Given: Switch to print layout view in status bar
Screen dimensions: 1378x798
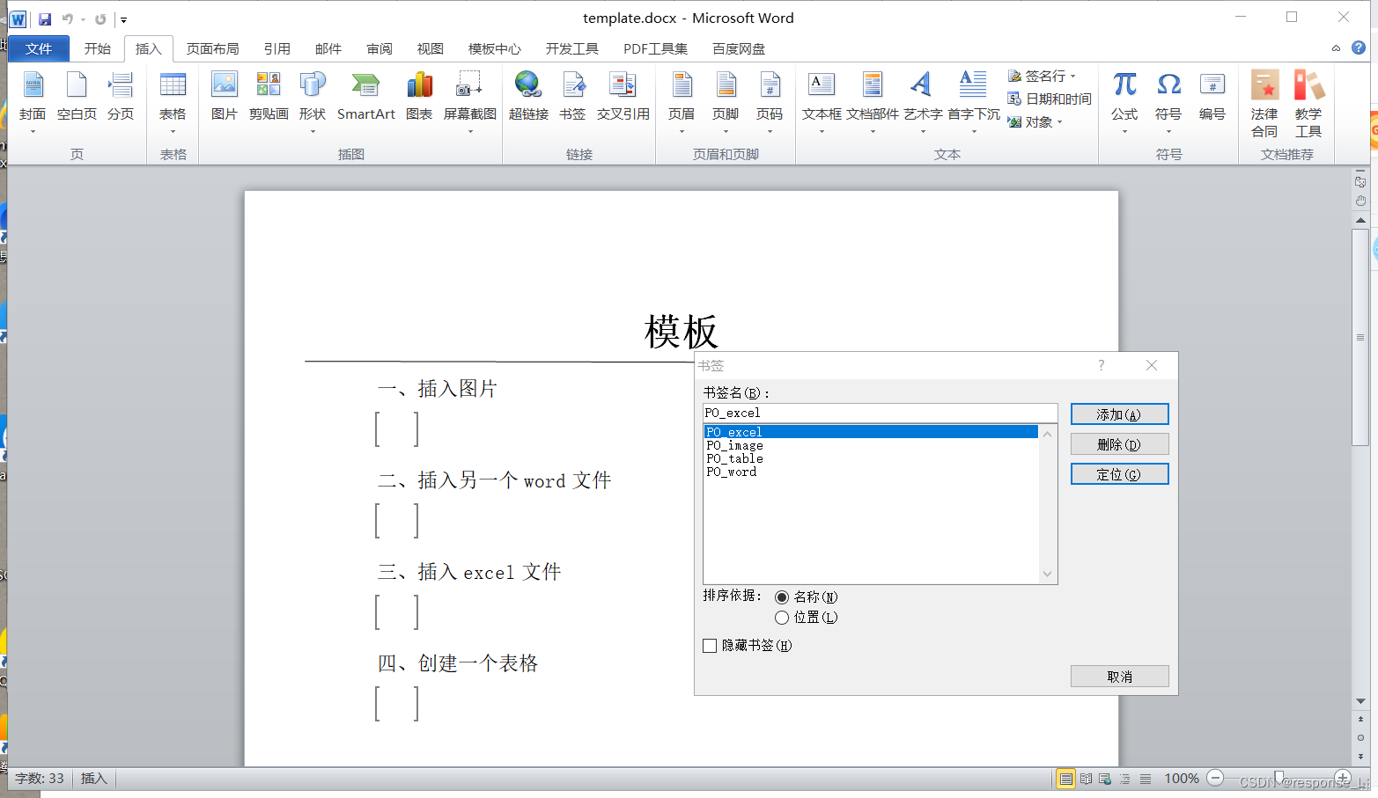Looking at the screenshot, I should [x=1066, y=779].
